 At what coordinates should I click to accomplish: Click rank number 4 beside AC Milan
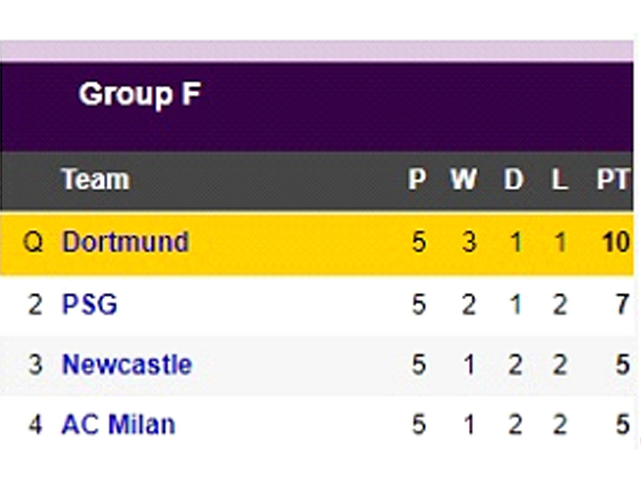tap(36, 425)
